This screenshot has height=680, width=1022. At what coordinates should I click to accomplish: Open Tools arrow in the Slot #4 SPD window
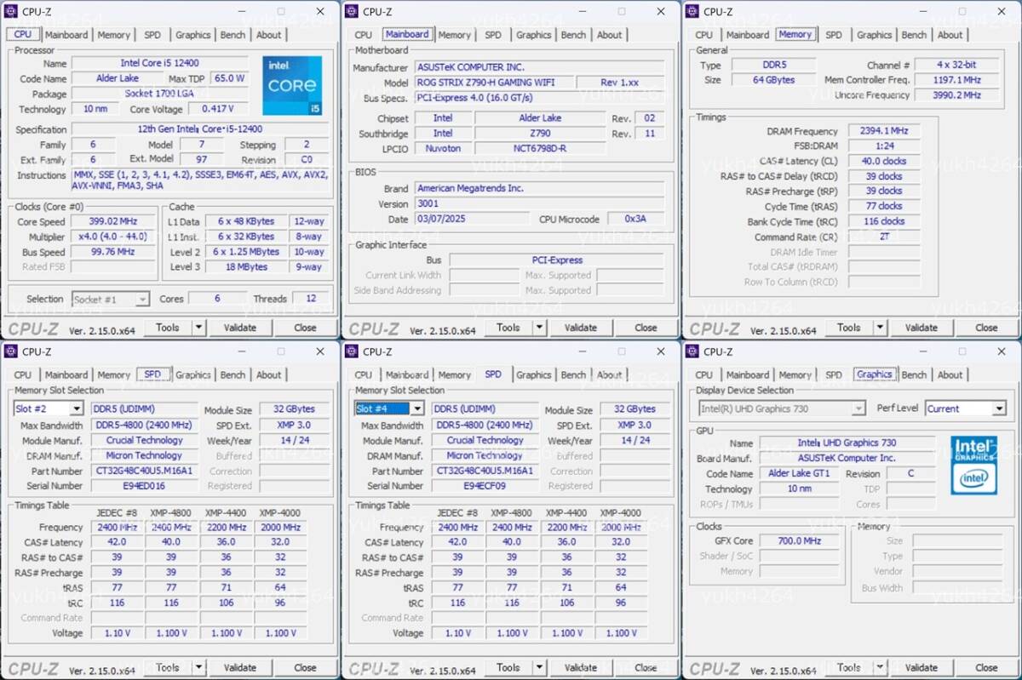(539, 668)
